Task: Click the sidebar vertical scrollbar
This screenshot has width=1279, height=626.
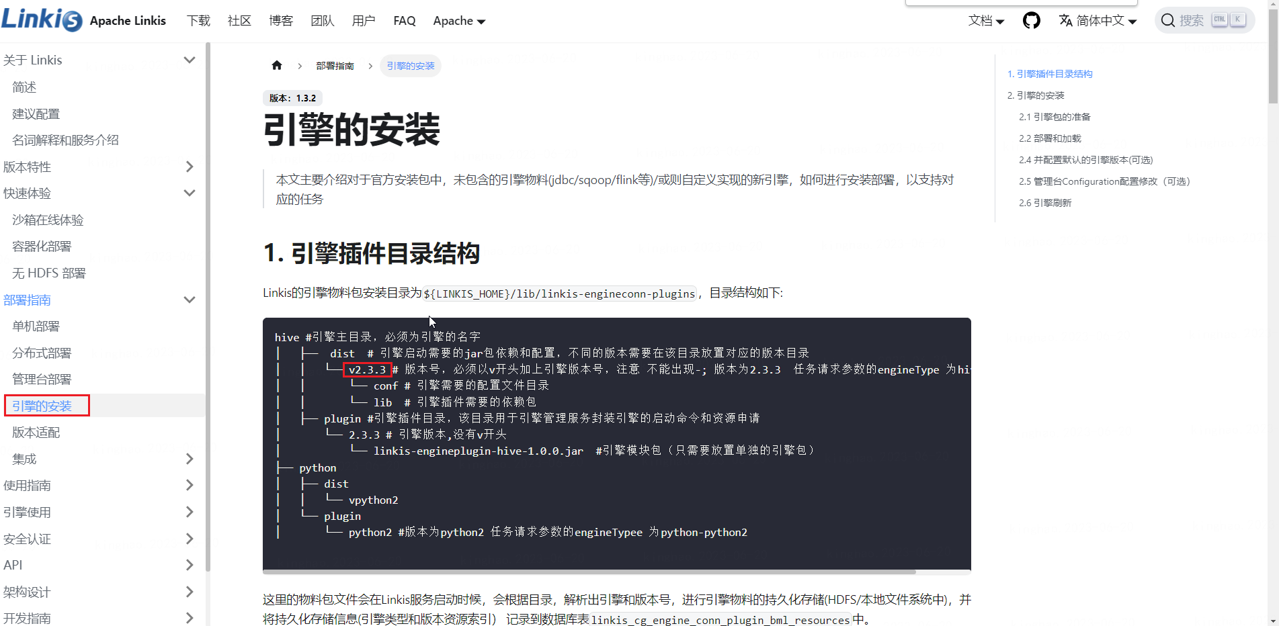Action: [208, 306]
